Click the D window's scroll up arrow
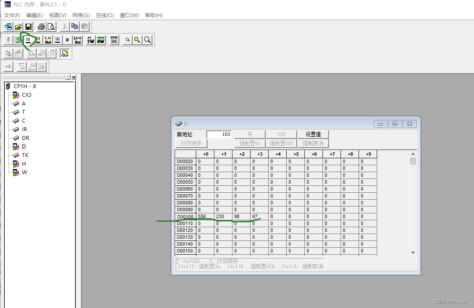Screen dimensions: 474x308 click(413, 154)
